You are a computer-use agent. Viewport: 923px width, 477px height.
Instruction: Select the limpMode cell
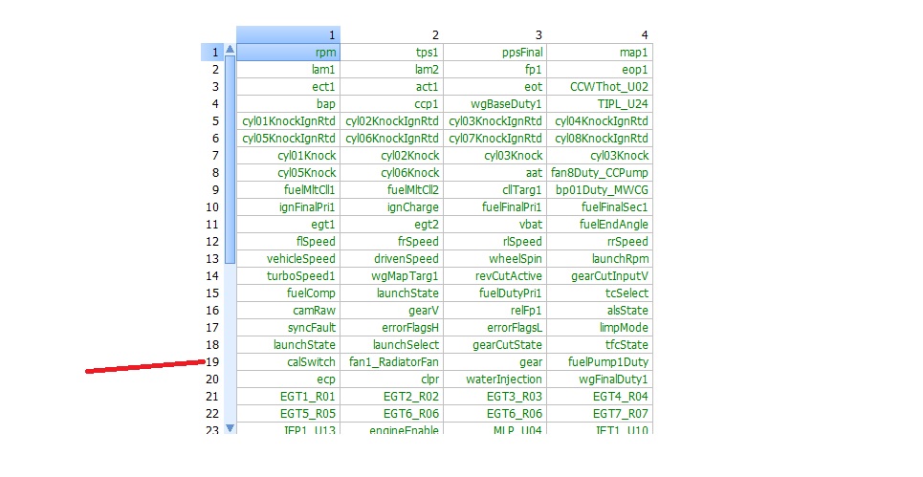tap(600, 328)
